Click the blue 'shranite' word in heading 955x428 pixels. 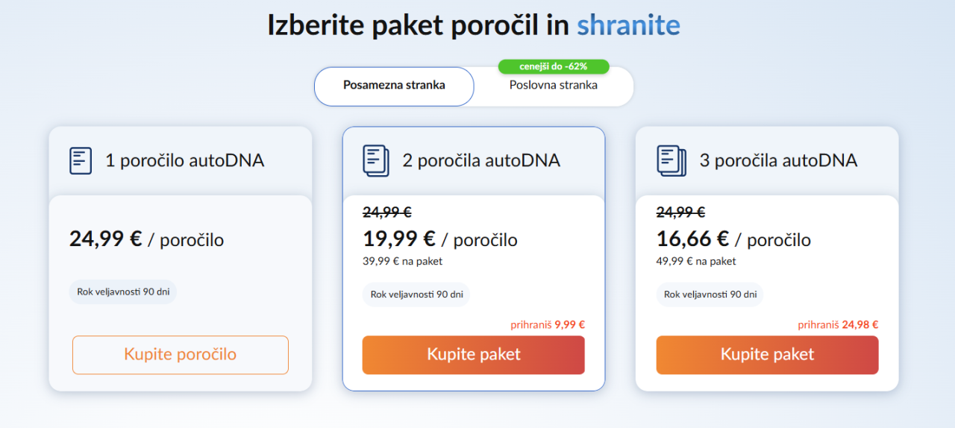tap(628, 26)
